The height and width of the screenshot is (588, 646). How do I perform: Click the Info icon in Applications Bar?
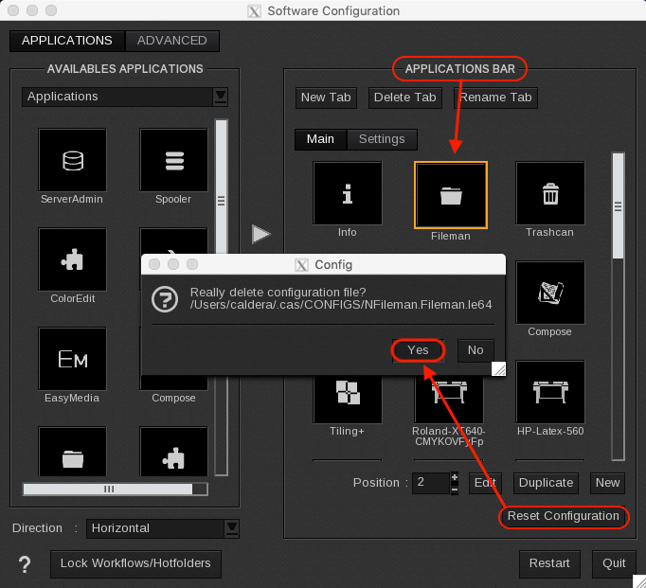[348, 193]
